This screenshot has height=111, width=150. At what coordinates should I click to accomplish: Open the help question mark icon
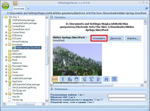146,8
